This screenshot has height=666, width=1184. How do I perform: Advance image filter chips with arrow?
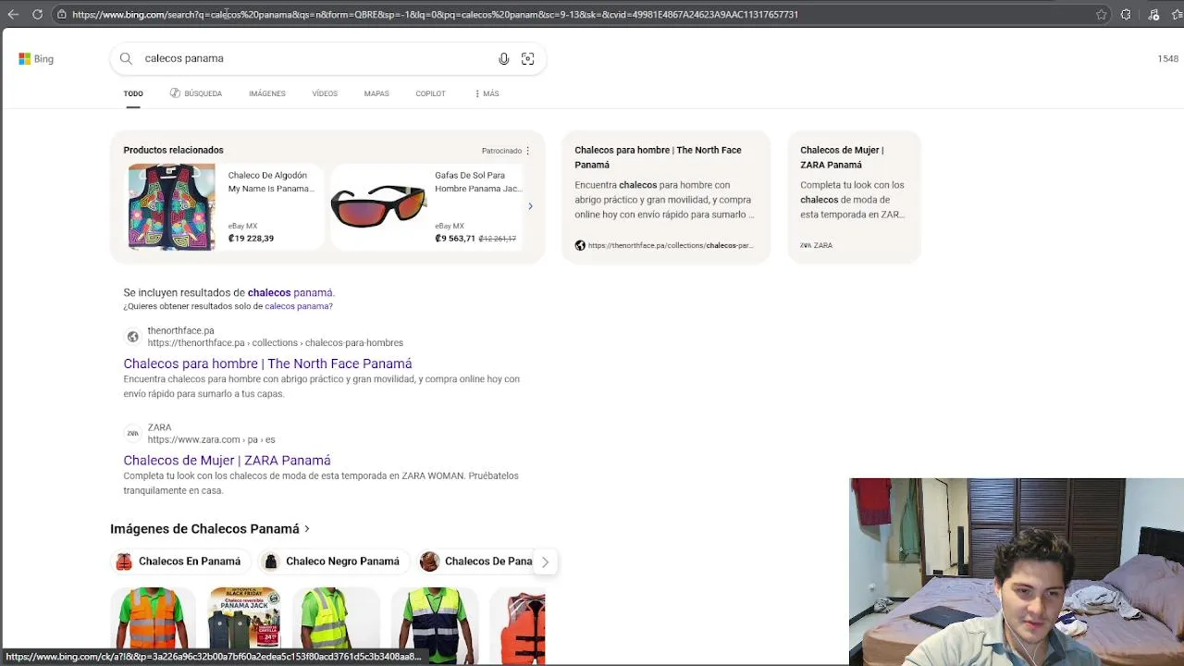click(545, 561)
